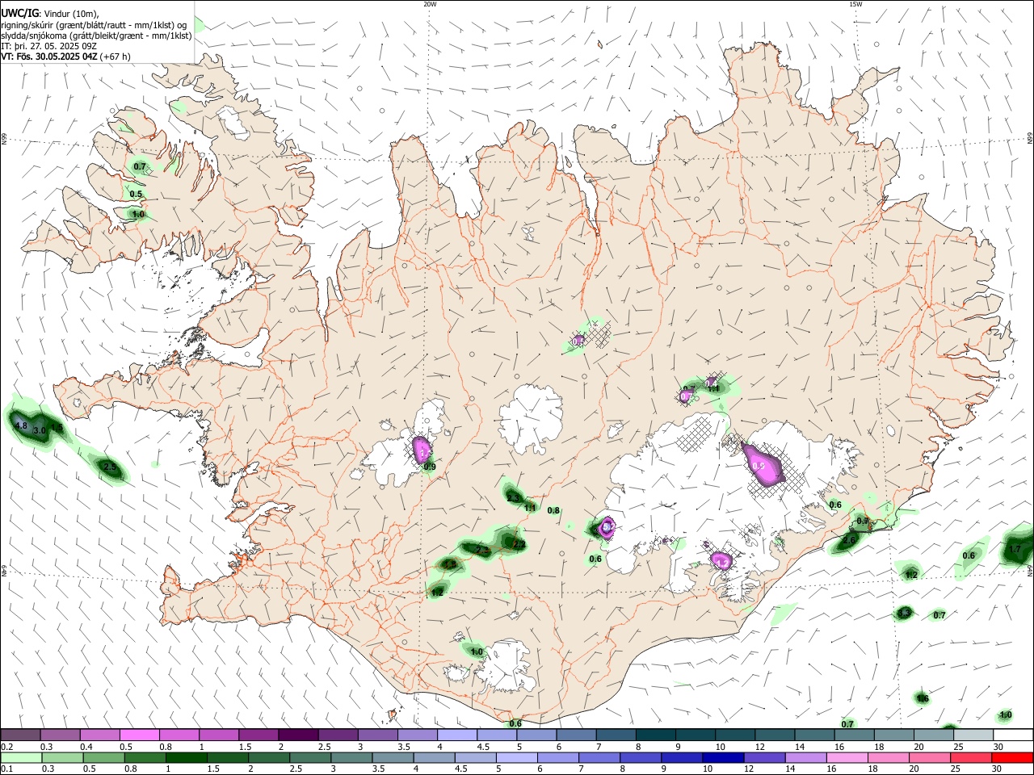
Task: Click the 1.6 rainfall value offshore southeast
Action: pyautogui.click(x=923, y=698)
